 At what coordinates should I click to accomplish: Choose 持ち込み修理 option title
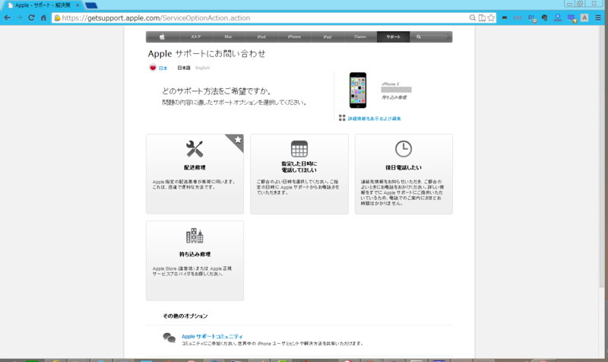pyautogui.click(x=195, y=255)
